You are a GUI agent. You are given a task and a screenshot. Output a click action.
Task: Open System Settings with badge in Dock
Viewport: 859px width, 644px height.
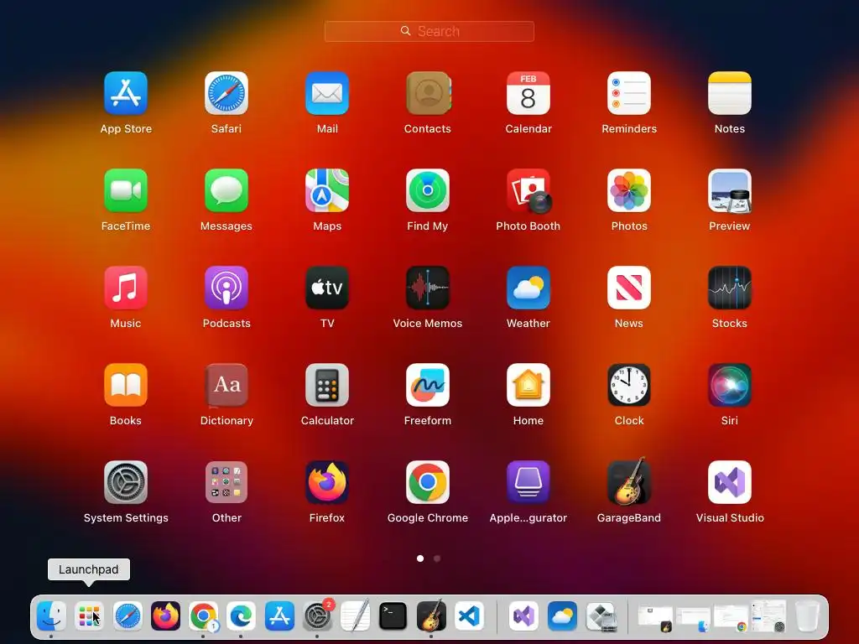coord(318,615)
